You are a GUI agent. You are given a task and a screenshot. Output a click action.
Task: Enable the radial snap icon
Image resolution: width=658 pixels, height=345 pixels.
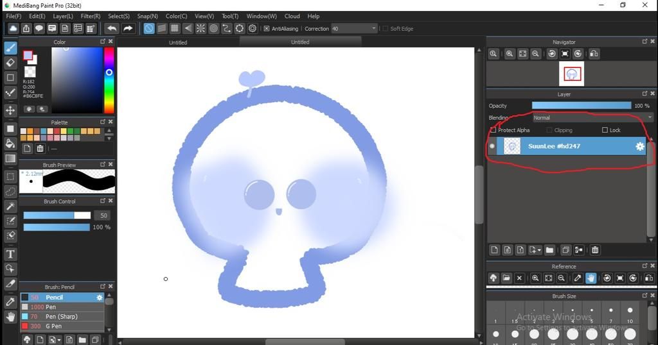pos(200,28)
